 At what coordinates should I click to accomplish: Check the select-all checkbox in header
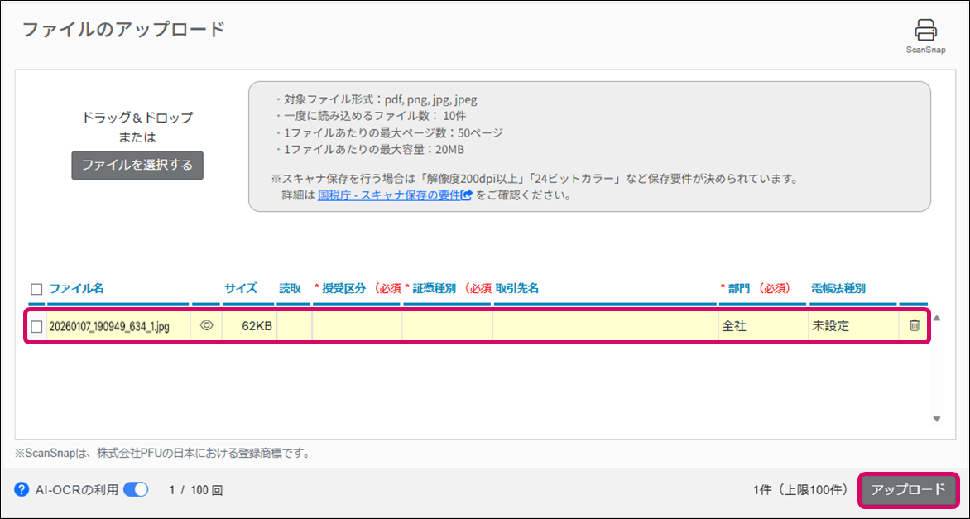point(36,289)
